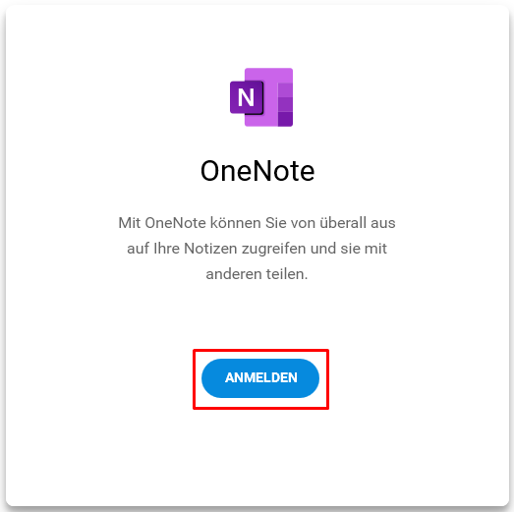Click the notebook tab strips on logo

(285, 104)
